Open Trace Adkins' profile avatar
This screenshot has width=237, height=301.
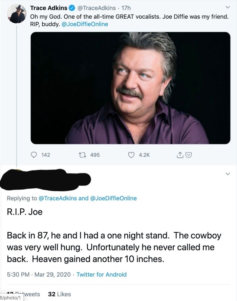pyautogui.click(x=17, y=14)
